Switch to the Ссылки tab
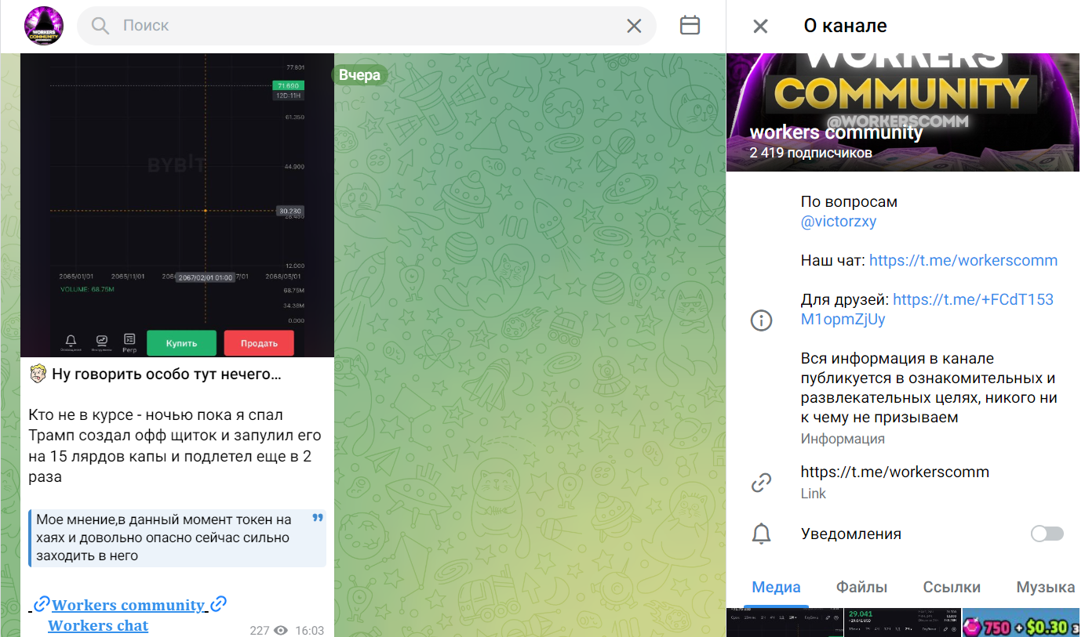The image size is (1085, 637). tap(952, 587)
